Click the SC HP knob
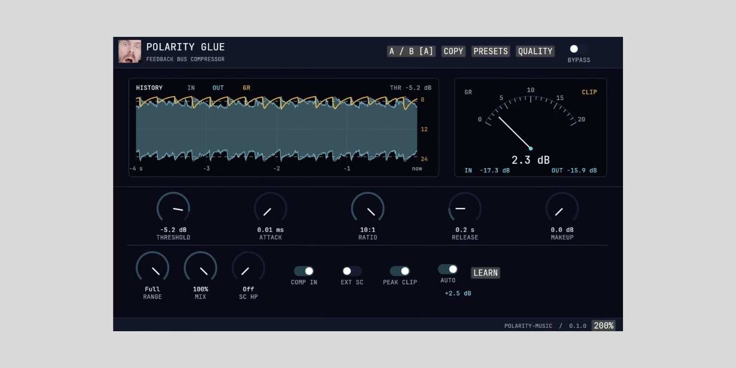The image size is (736, 368). pyautogui.click(x=248, y=268)
